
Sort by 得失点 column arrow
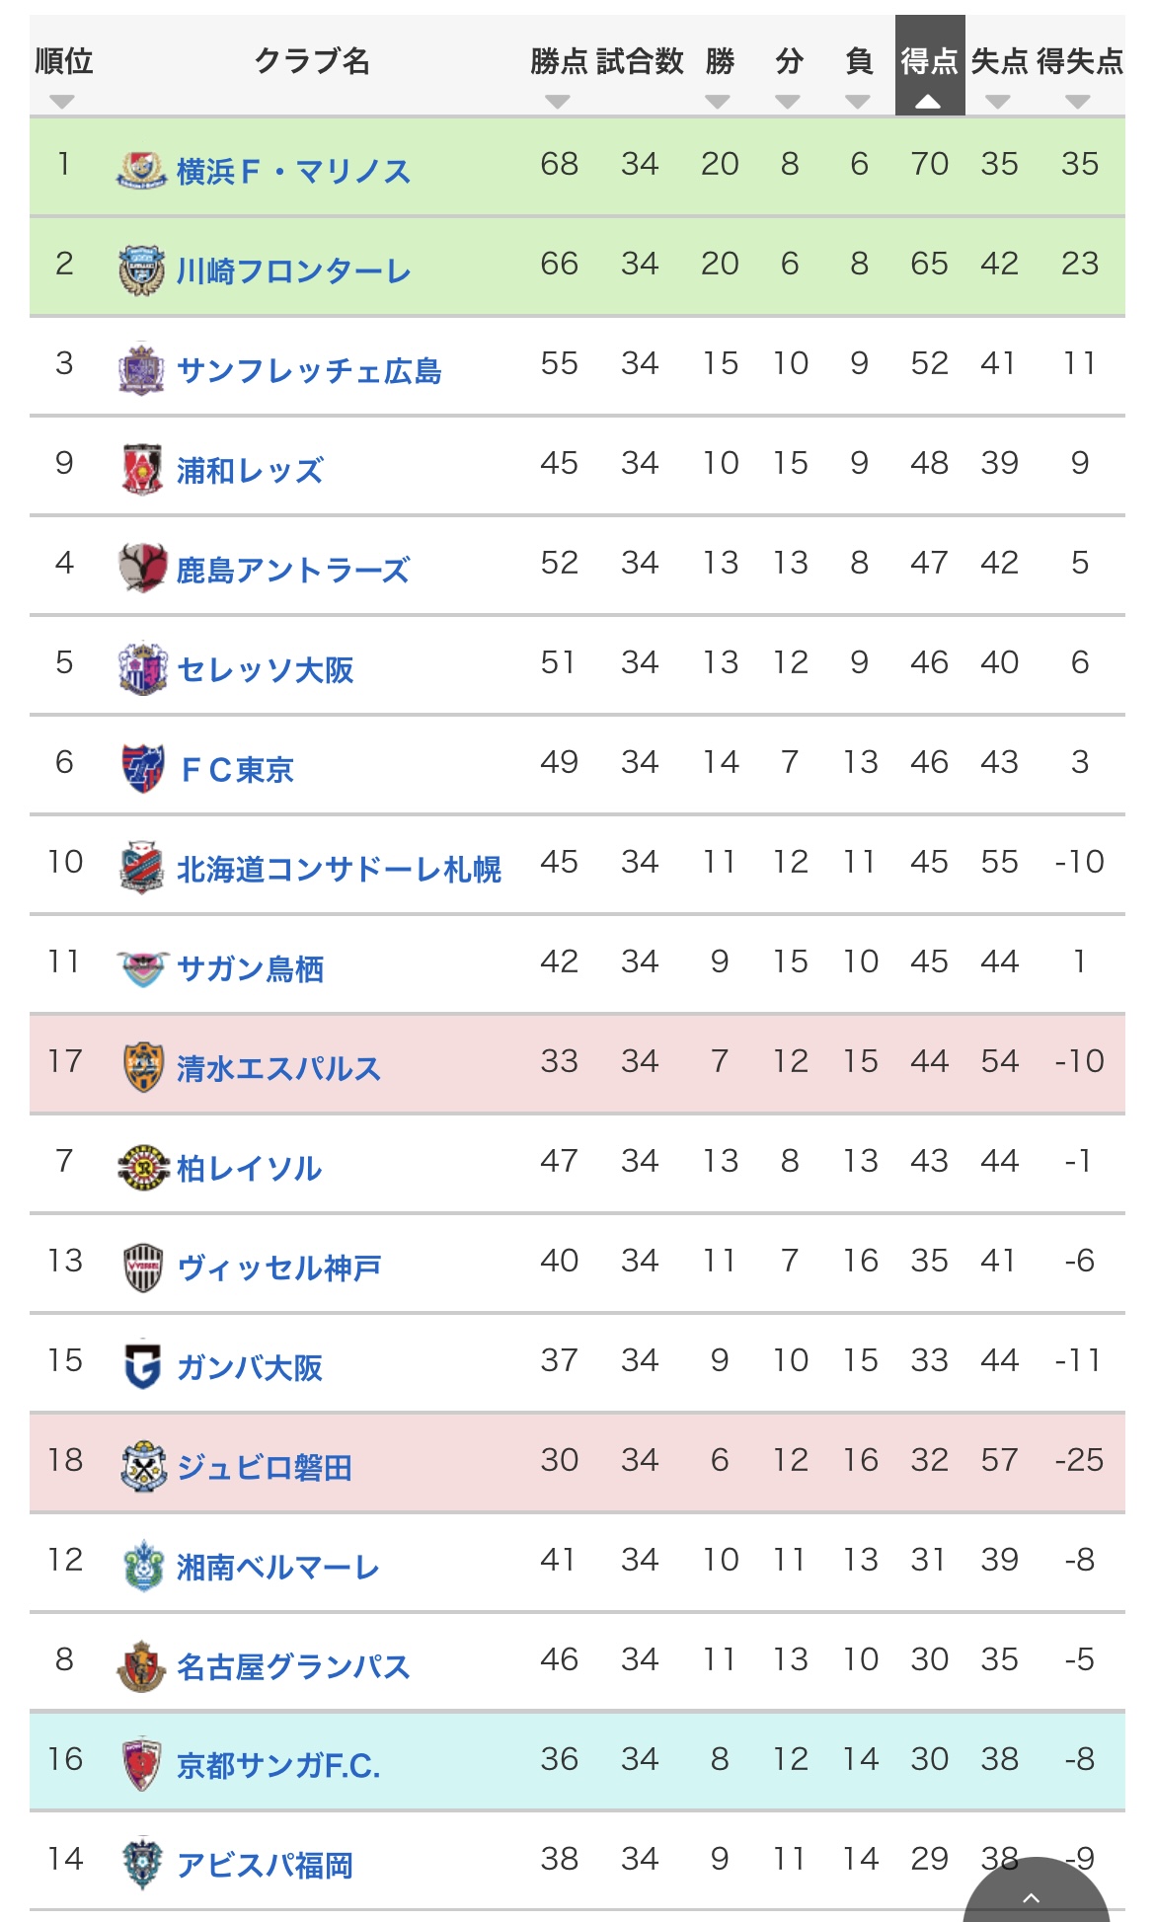(x=1078, y=101)
